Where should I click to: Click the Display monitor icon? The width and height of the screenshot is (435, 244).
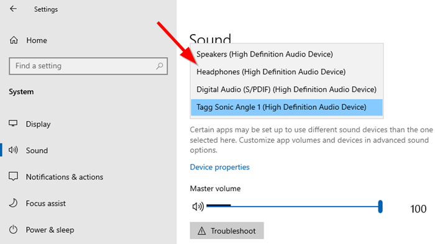pos(13,124)
